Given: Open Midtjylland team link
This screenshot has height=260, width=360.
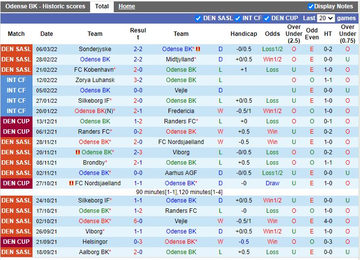Looking at the screenshot, I should [181, 59].
